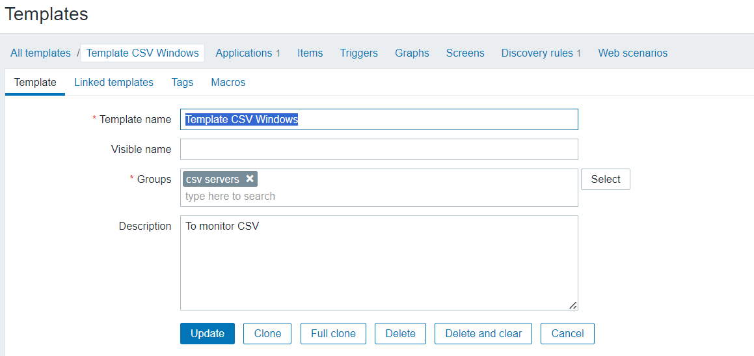
Task: Click the Update button
Action: tap(208, 333)
